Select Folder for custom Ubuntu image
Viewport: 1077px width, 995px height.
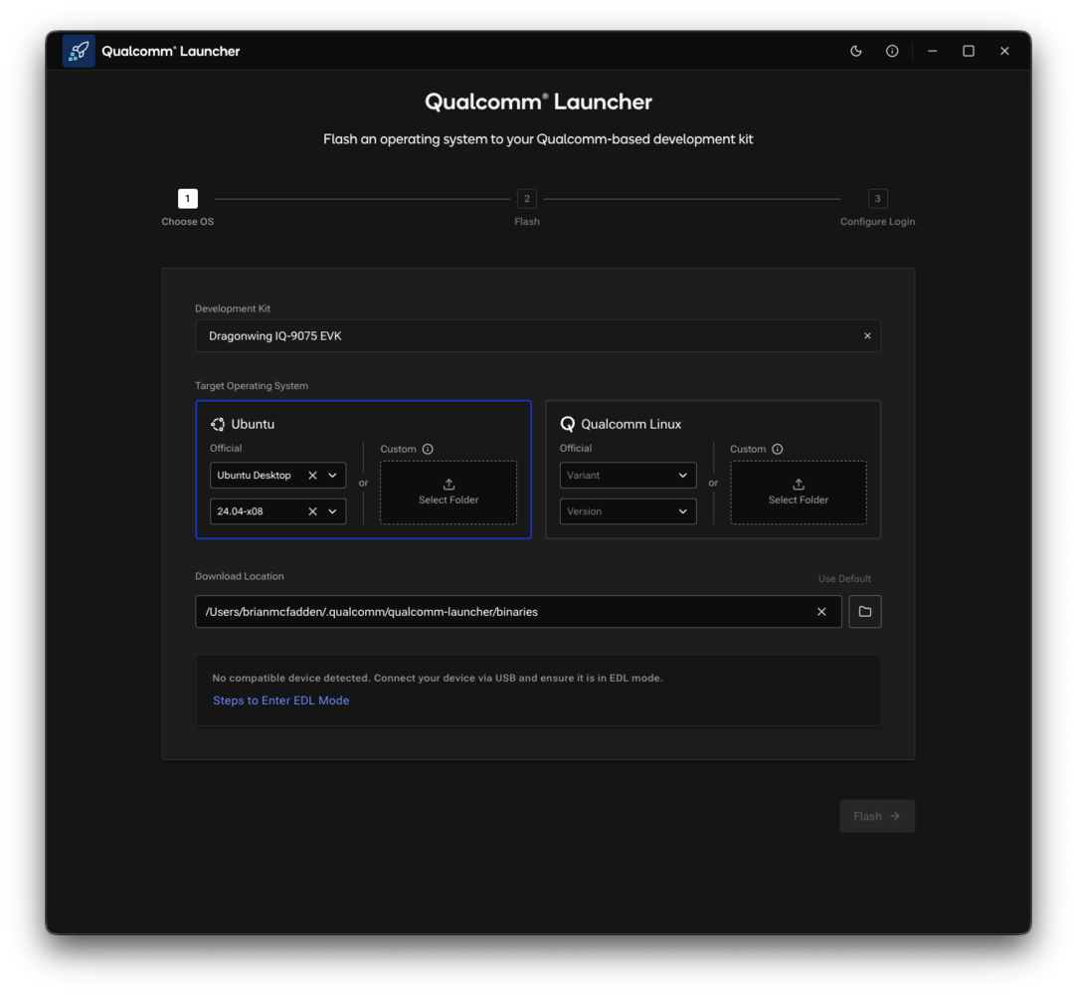tap(449, 493)
